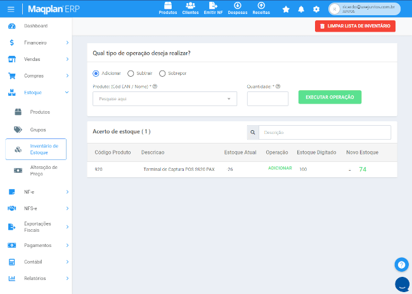Image resolution: width=412 pixels, height=294 pixels.
Task: Click the Compras cart icon
Action: [x=12, y=76]
